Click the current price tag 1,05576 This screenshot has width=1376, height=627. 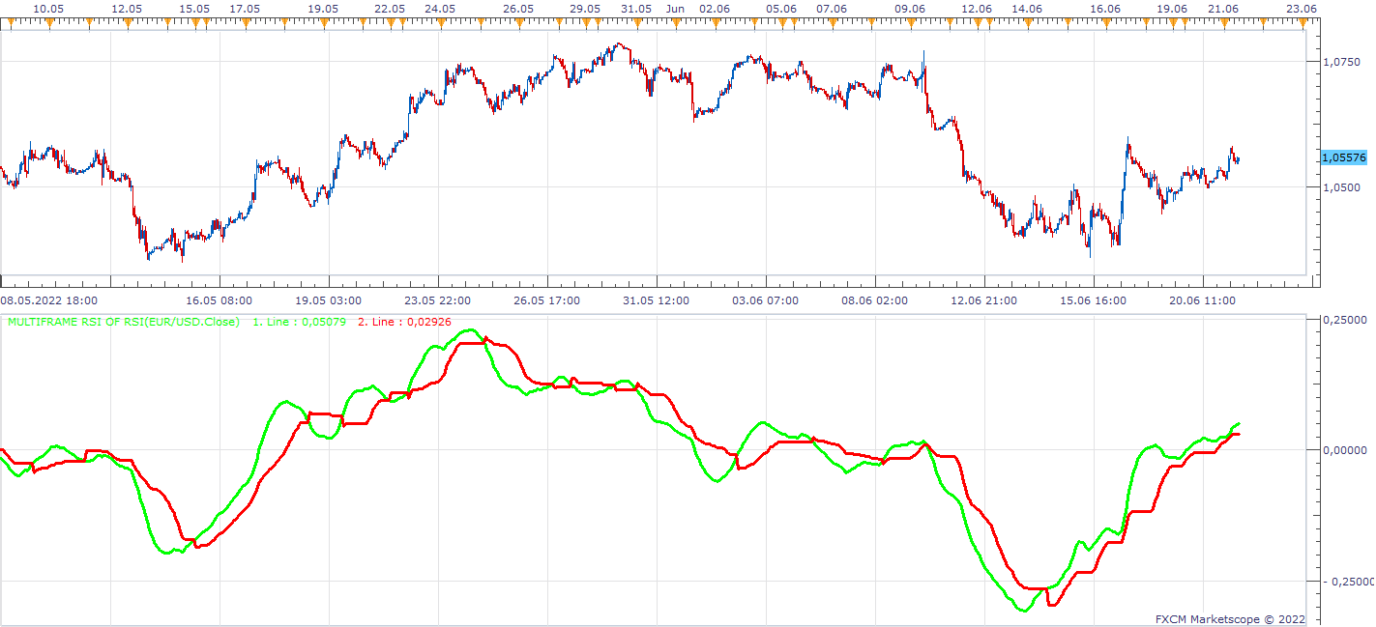point(1343,157)
